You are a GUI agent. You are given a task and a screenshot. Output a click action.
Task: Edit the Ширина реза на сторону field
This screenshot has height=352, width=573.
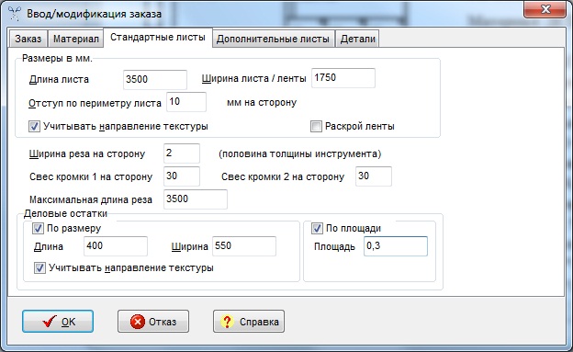click(182, 153)
